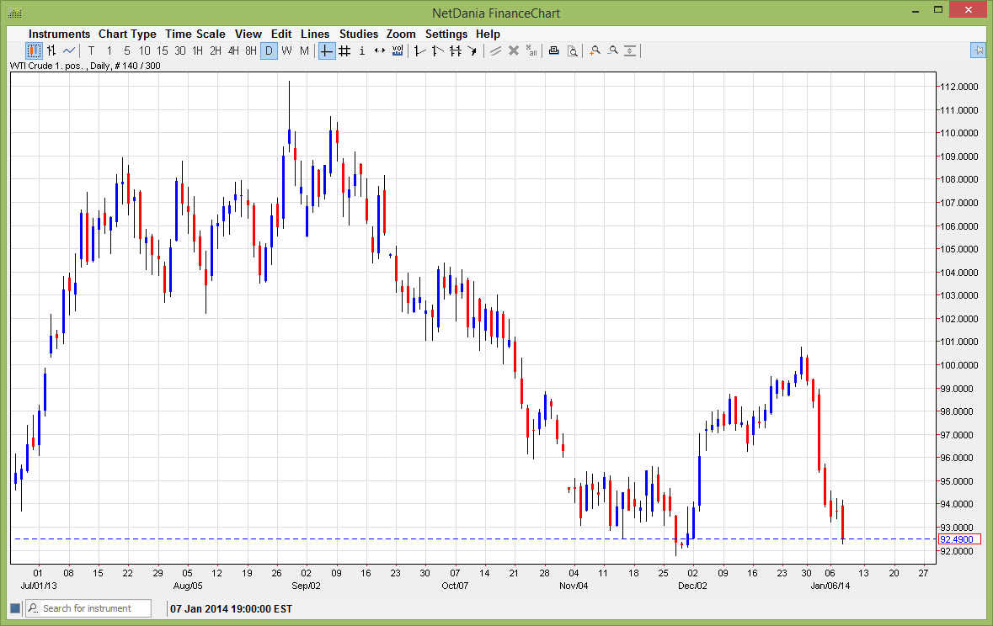The width and height of the screenshot is (993, 626).
Task: Switch to the OHLC bar chart icon
Action: pos(51,50)
